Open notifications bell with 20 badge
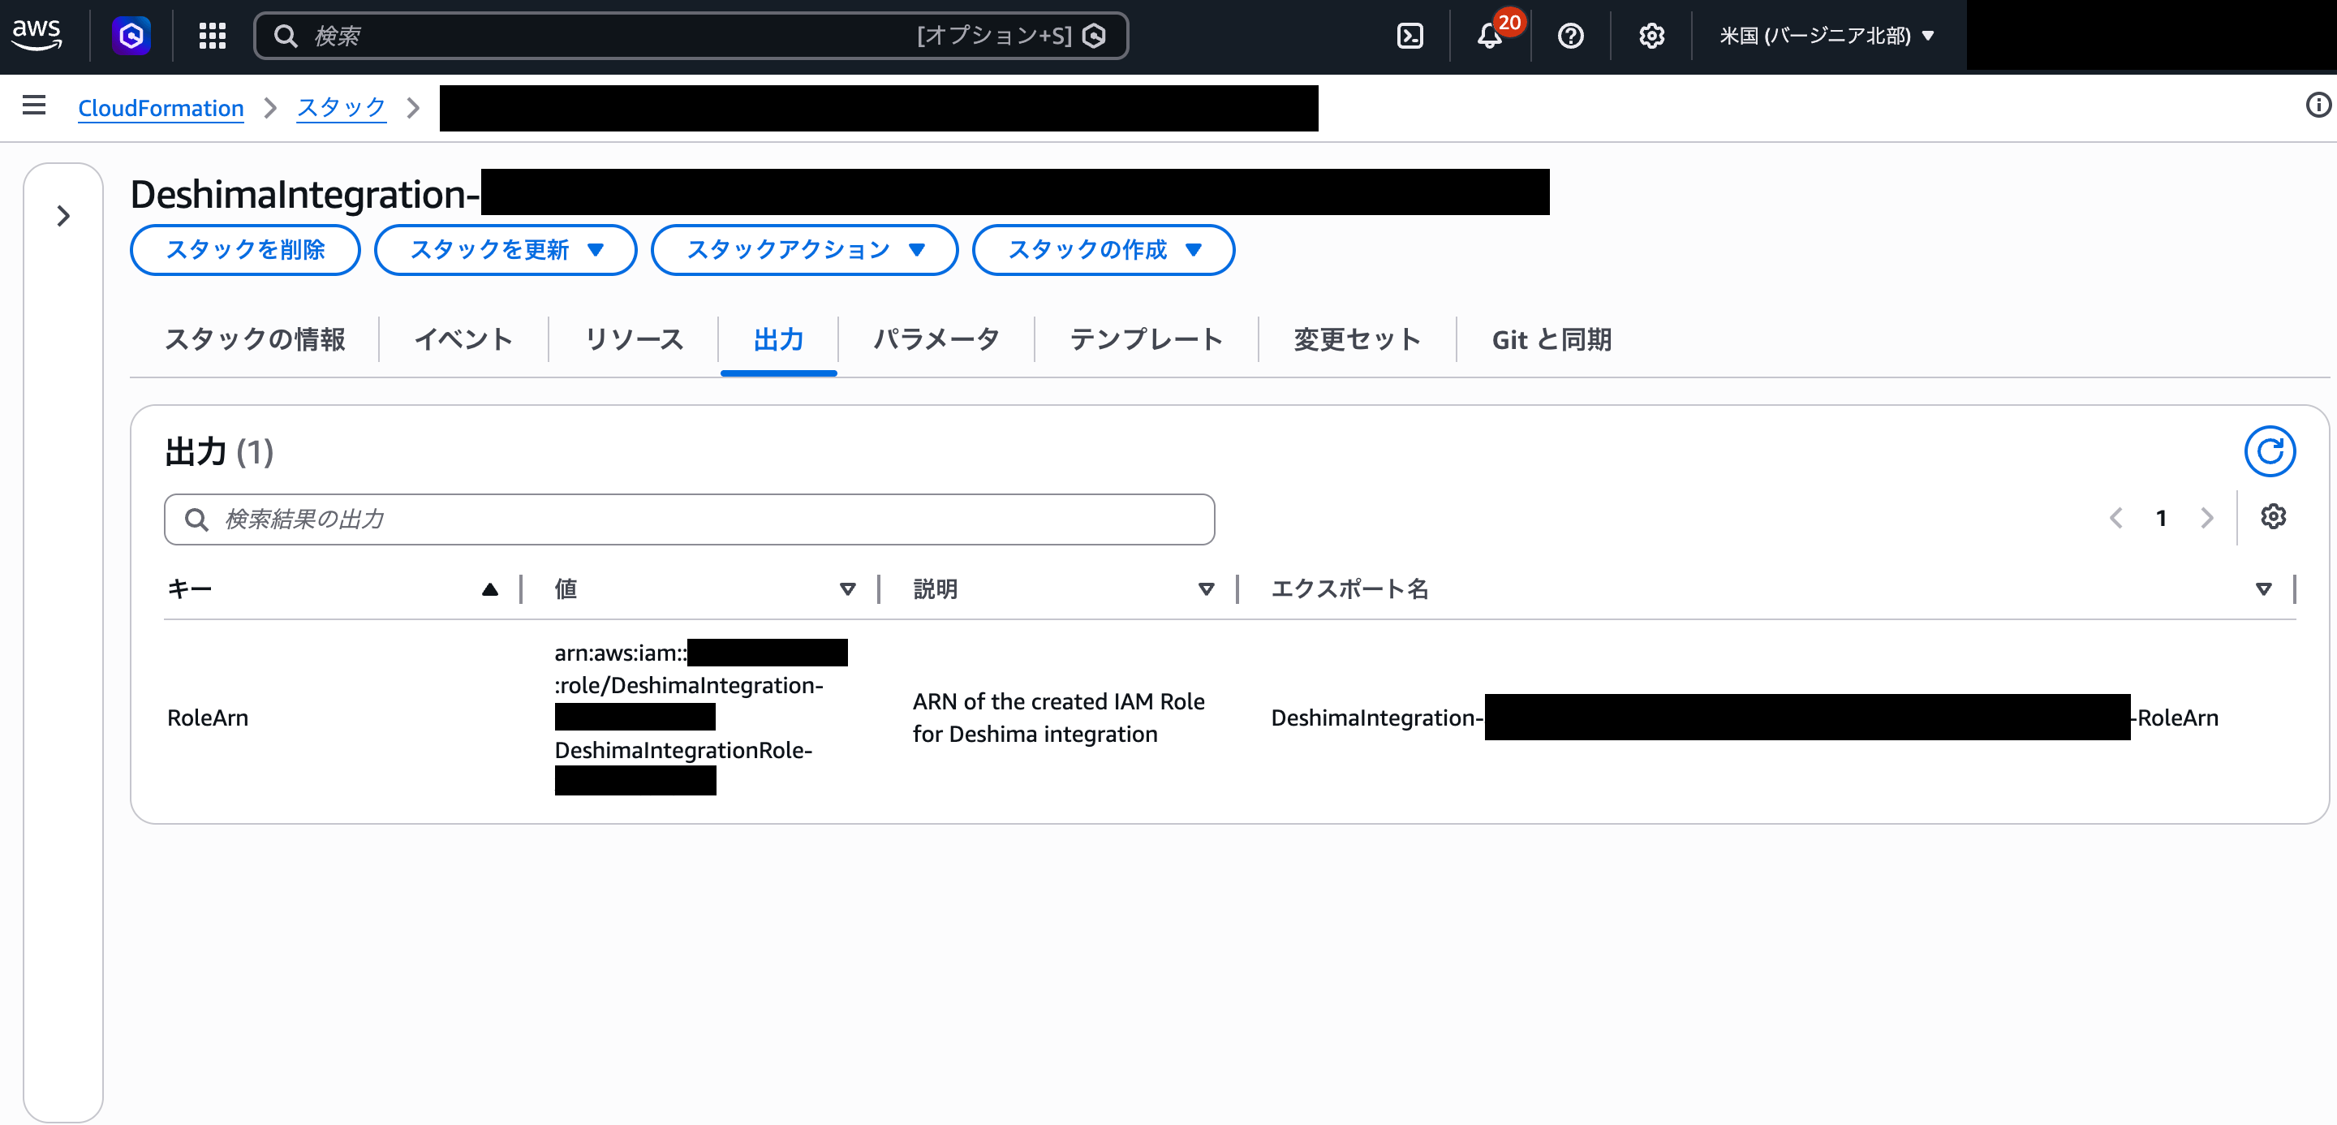 coord(1491,36)
